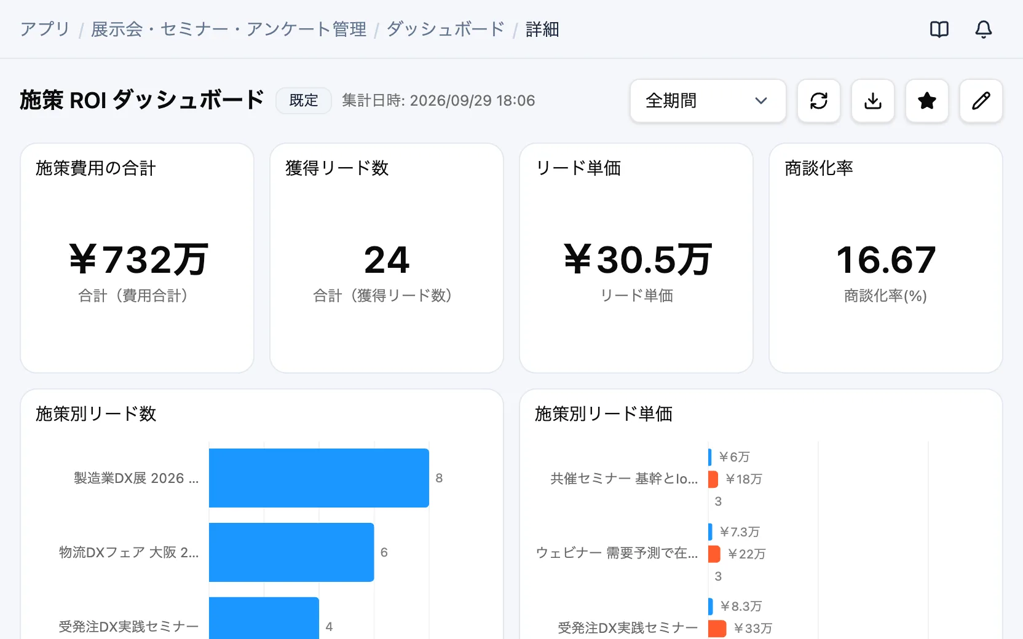Click the ¥7.3万 blue bar
The image size is (1023, 639).
tap(710, 532)
